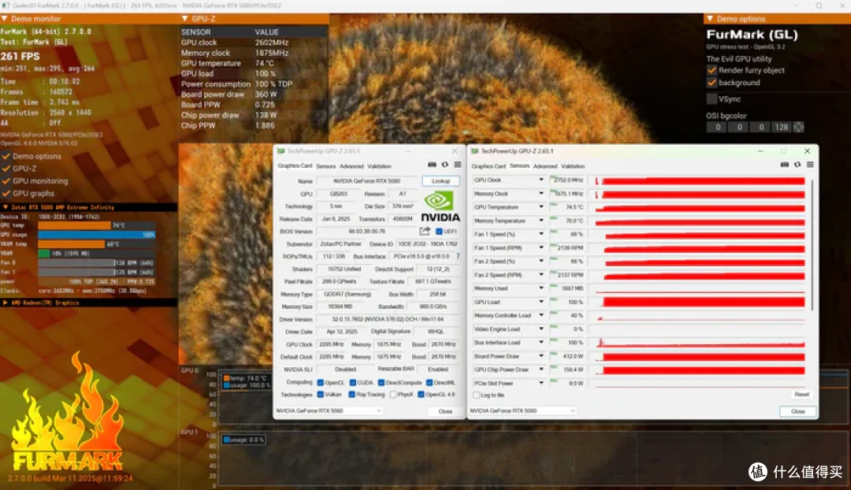The height and width of the screenshot is (490, 851).
Task: Open the Memory Temperature sensor dropdown arrow
Action: (x=541, y=221)
